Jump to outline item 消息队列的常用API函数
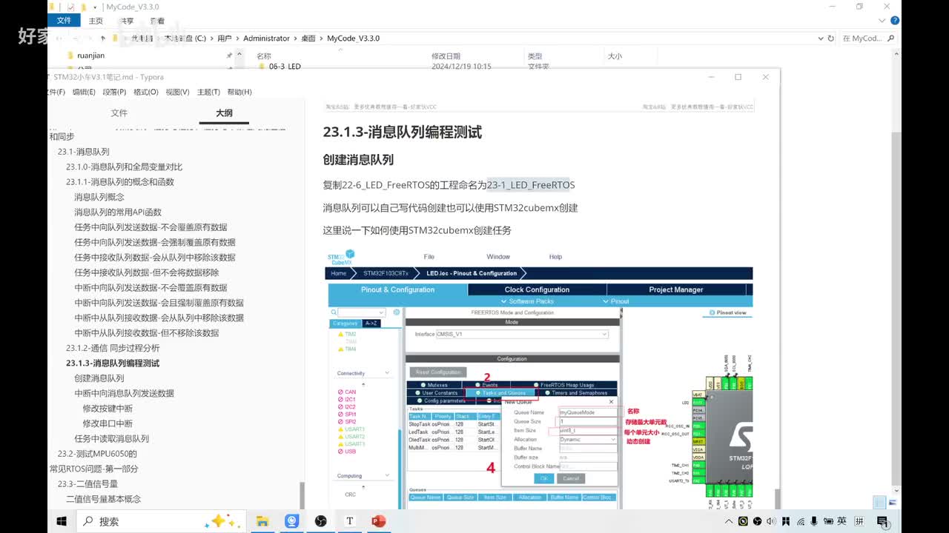The image size is (949, 533). [118, 212]
